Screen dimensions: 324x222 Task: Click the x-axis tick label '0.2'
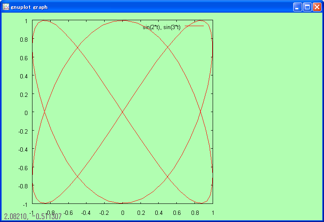[x=141, y=213]
